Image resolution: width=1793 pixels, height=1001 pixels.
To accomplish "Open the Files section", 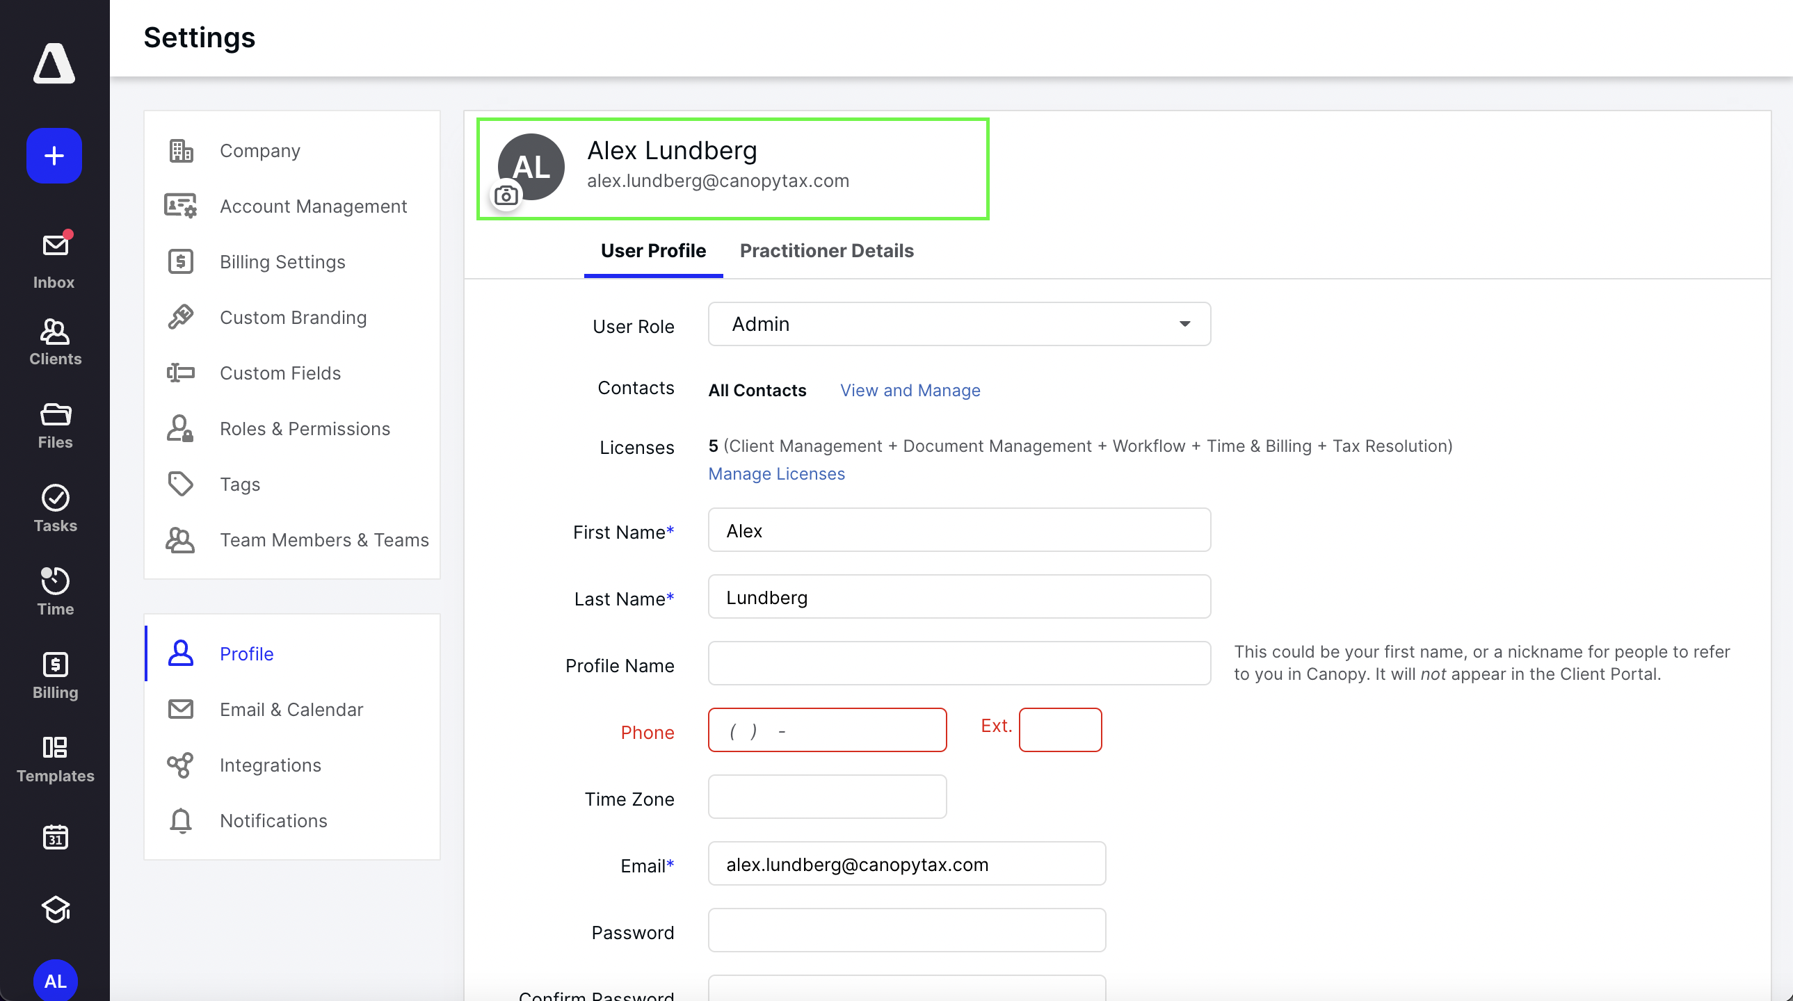I will 54,425.
